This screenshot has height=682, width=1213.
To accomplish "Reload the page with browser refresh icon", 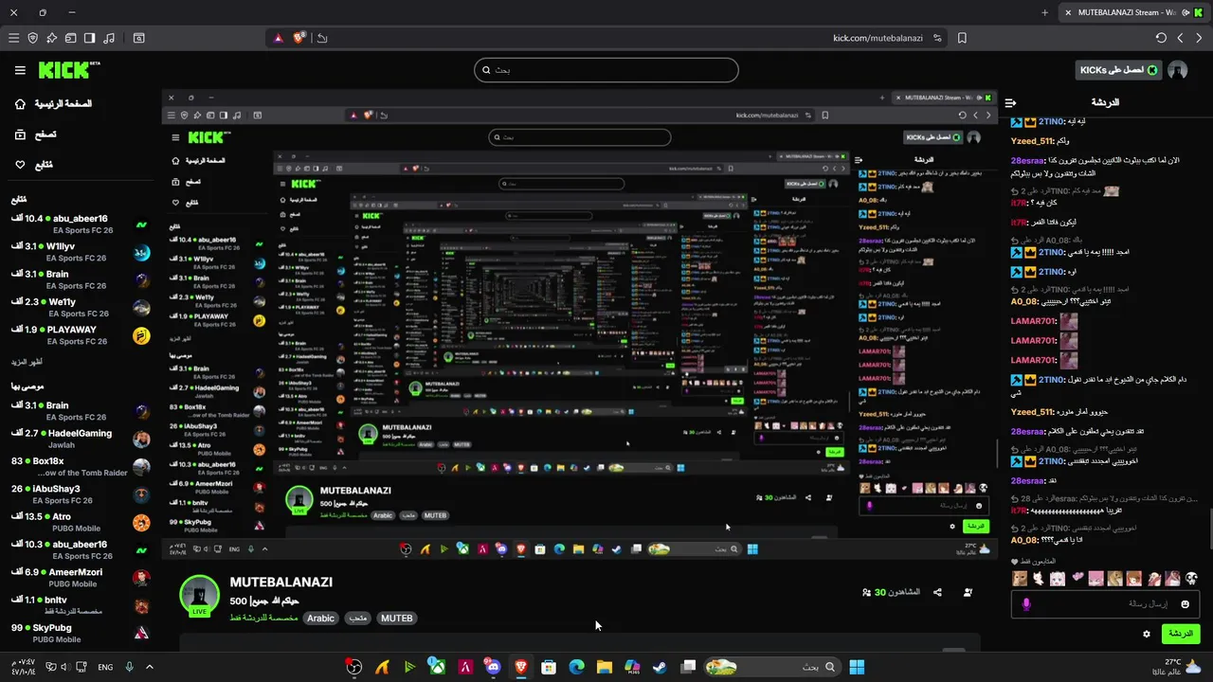I will [x=1161, y=38].
